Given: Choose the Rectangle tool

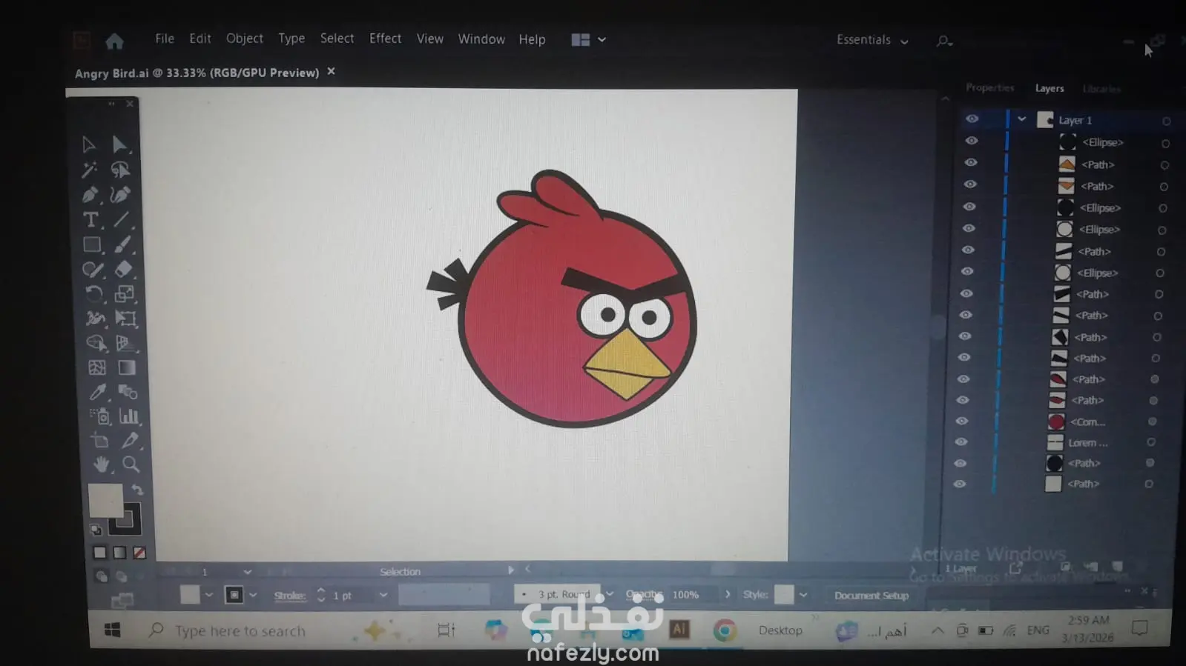Looking at the screenshot, I should (92, 244).
